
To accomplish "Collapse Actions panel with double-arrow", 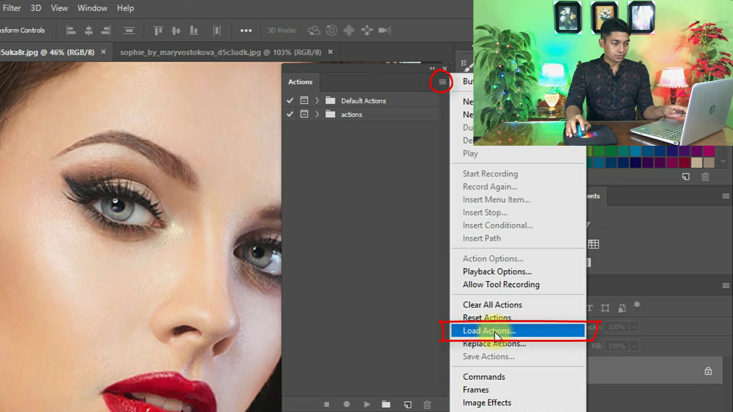I will point(432,68).
